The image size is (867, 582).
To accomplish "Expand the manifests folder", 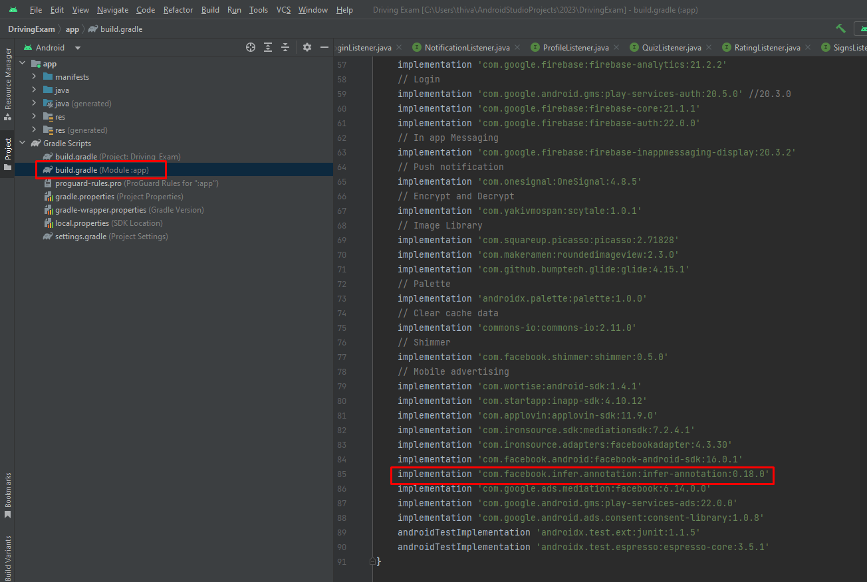I will 34,77.
